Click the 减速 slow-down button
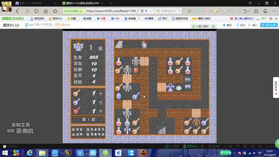 tap(87, 19)
